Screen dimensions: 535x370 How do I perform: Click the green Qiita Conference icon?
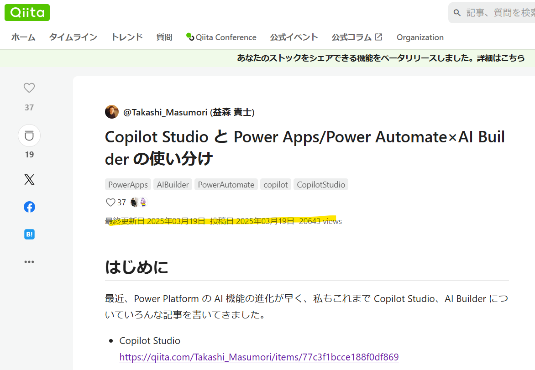click(x=190, y=36)
